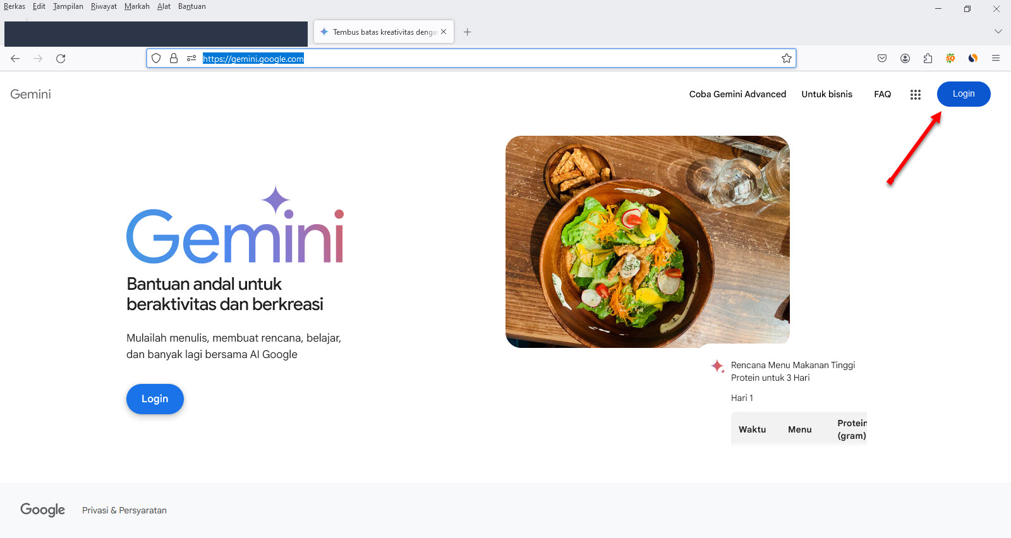1011x538 pixels.
Task: Open the Coba Gemini Advanced link
Action: pyautogui.click(x=737, y=94)
